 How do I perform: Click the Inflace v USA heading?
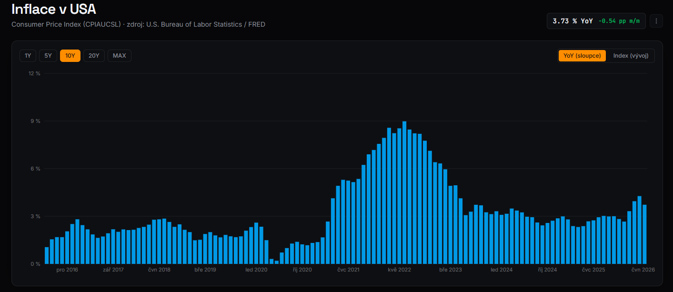tap(54, 9)
